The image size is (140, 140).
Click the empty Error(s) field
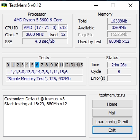(119, 79)
